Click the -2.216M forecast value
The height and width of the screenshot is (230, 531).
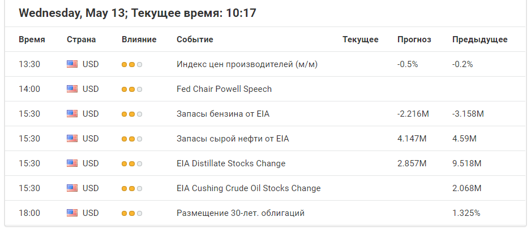click(413, 114)
